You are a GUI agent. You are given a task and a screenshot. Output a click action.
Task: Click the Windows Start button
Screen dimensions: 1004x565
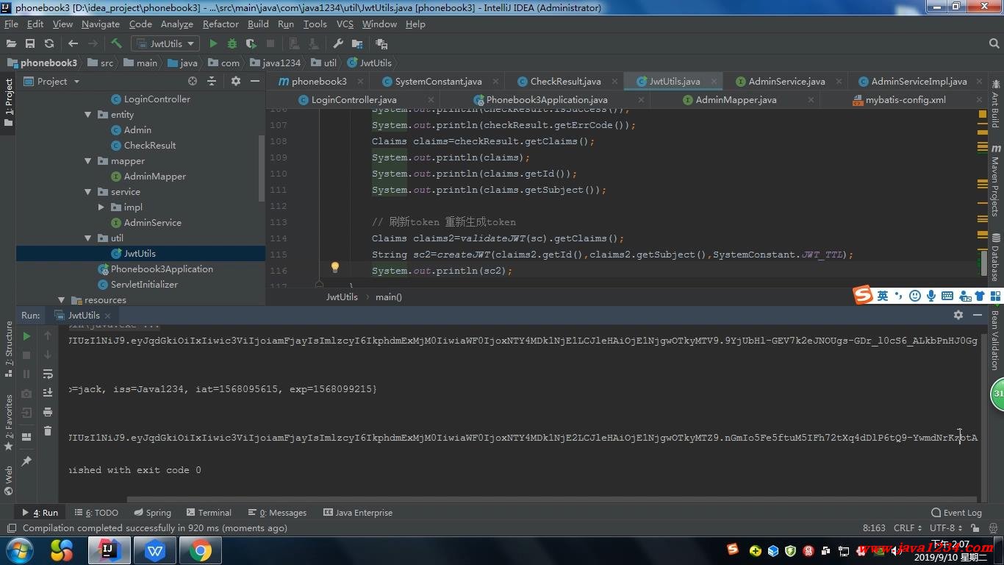(x=19, y=550)
